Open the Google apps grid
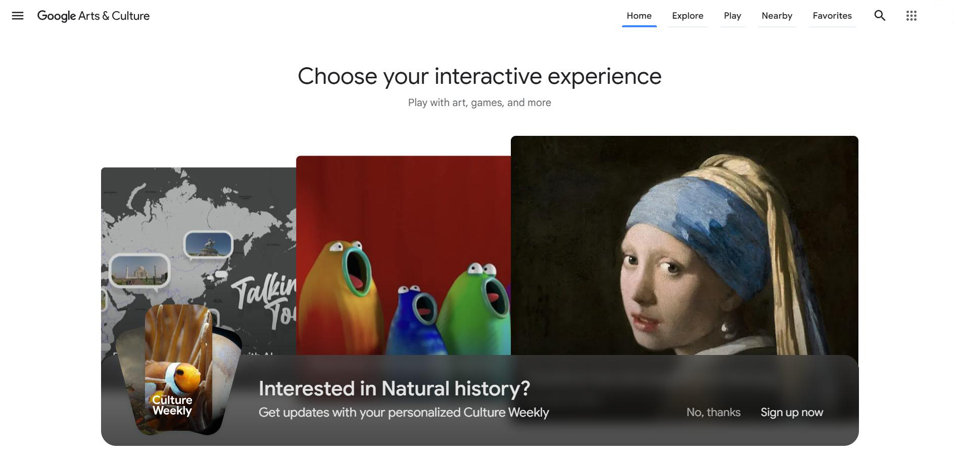The height and width of the screenshot is (458, 959). (x=912, y=16)
